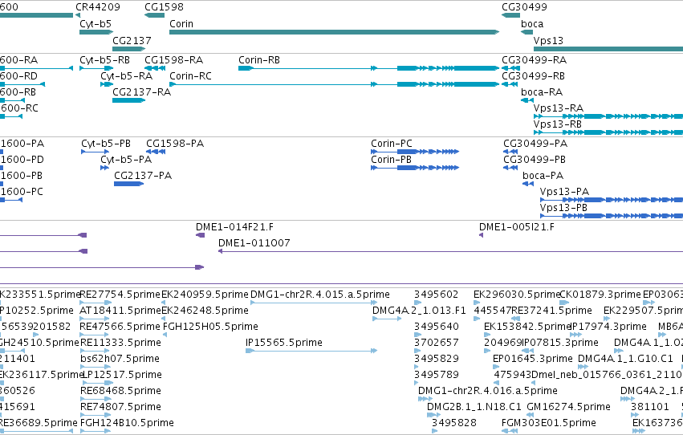
Task: Click the Corin-PC protein feature
Action: 415,152
